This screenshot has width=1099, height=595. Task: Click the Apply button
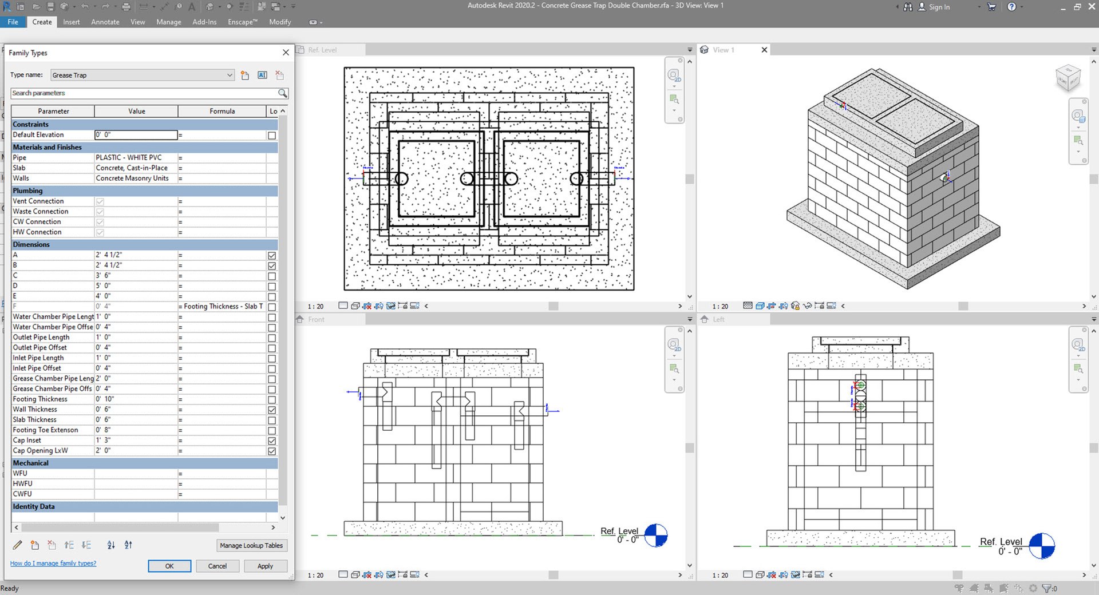point(265,566)
